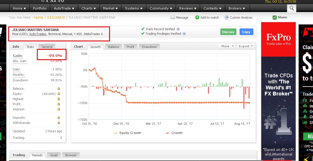313x161 pixels.
Task: Toggle Equity Growth legend marker
Action: 115,133
